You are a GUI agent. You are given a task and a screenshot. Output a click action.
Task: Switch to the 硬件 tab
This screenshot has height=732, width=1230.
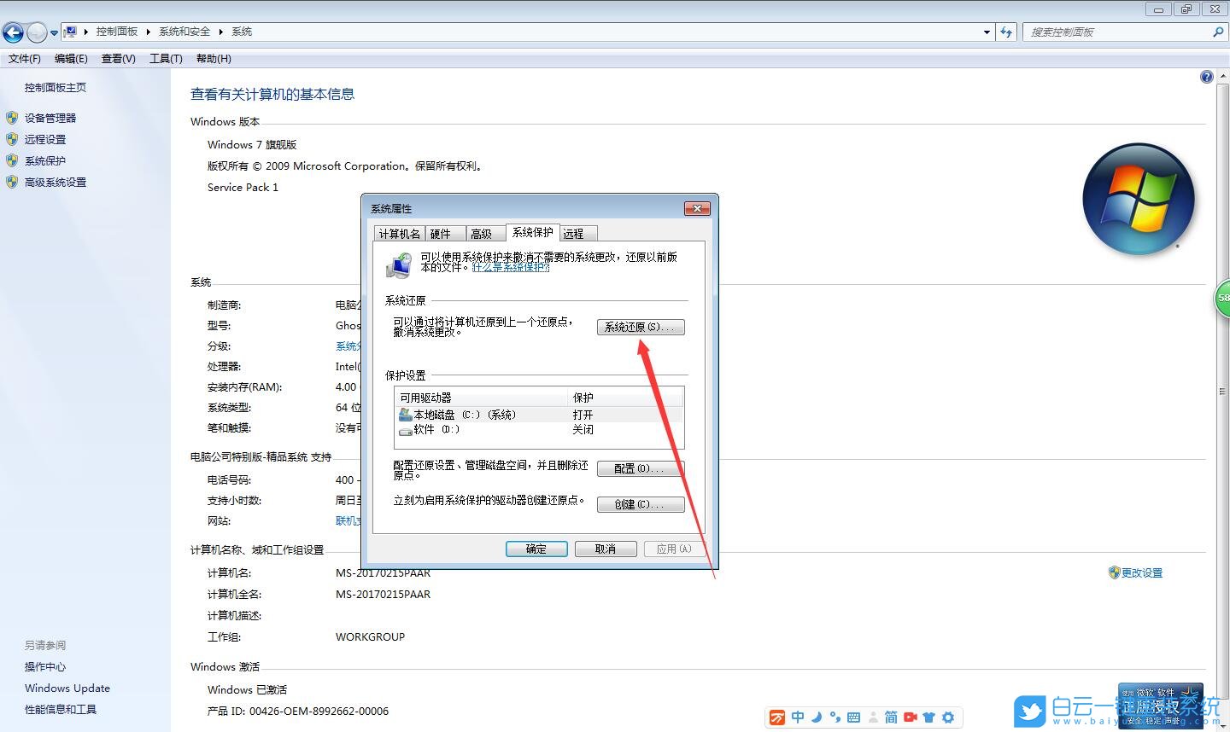point(445,234)
